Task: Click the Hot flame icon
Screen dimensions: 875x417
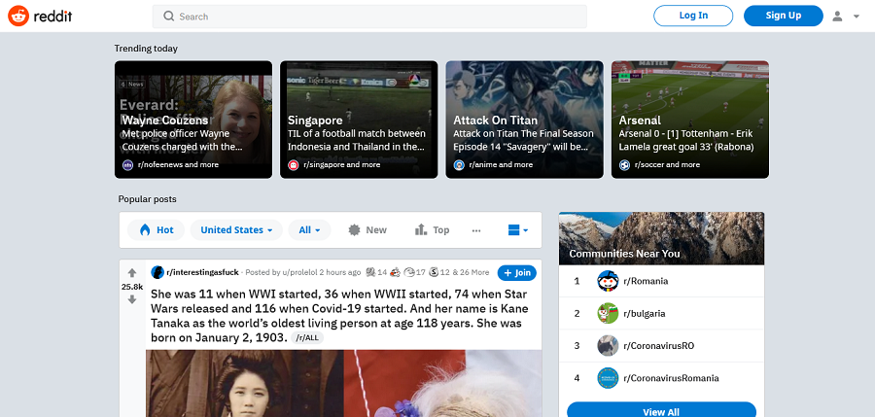Action: pyautogui.click(x=145, y=230)
